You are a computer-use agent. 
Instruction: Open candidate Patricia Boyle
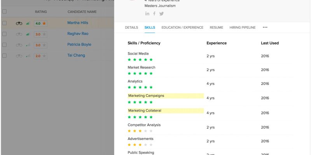click(x=79, y=45)
